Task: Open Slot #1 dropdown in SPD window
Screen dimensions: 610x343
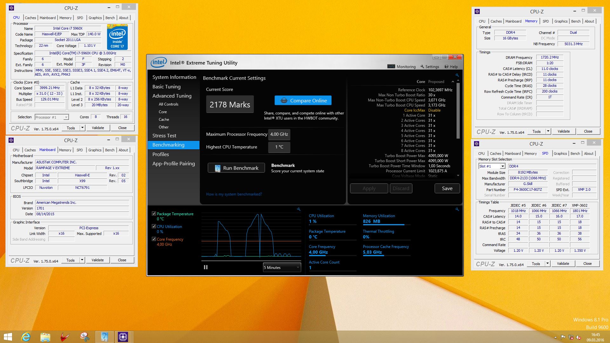Action: [x=492, y=166]
